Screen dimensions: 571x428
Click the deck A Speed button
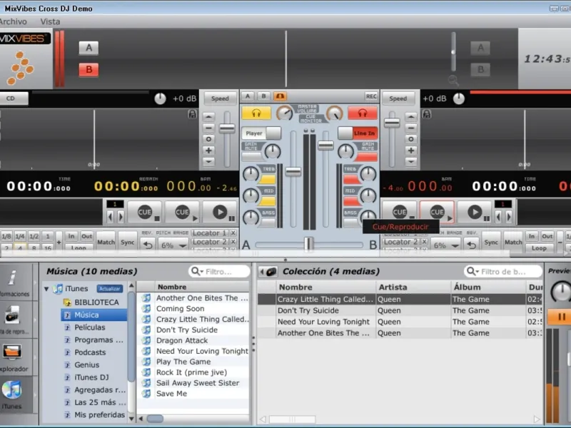(220, 98)
